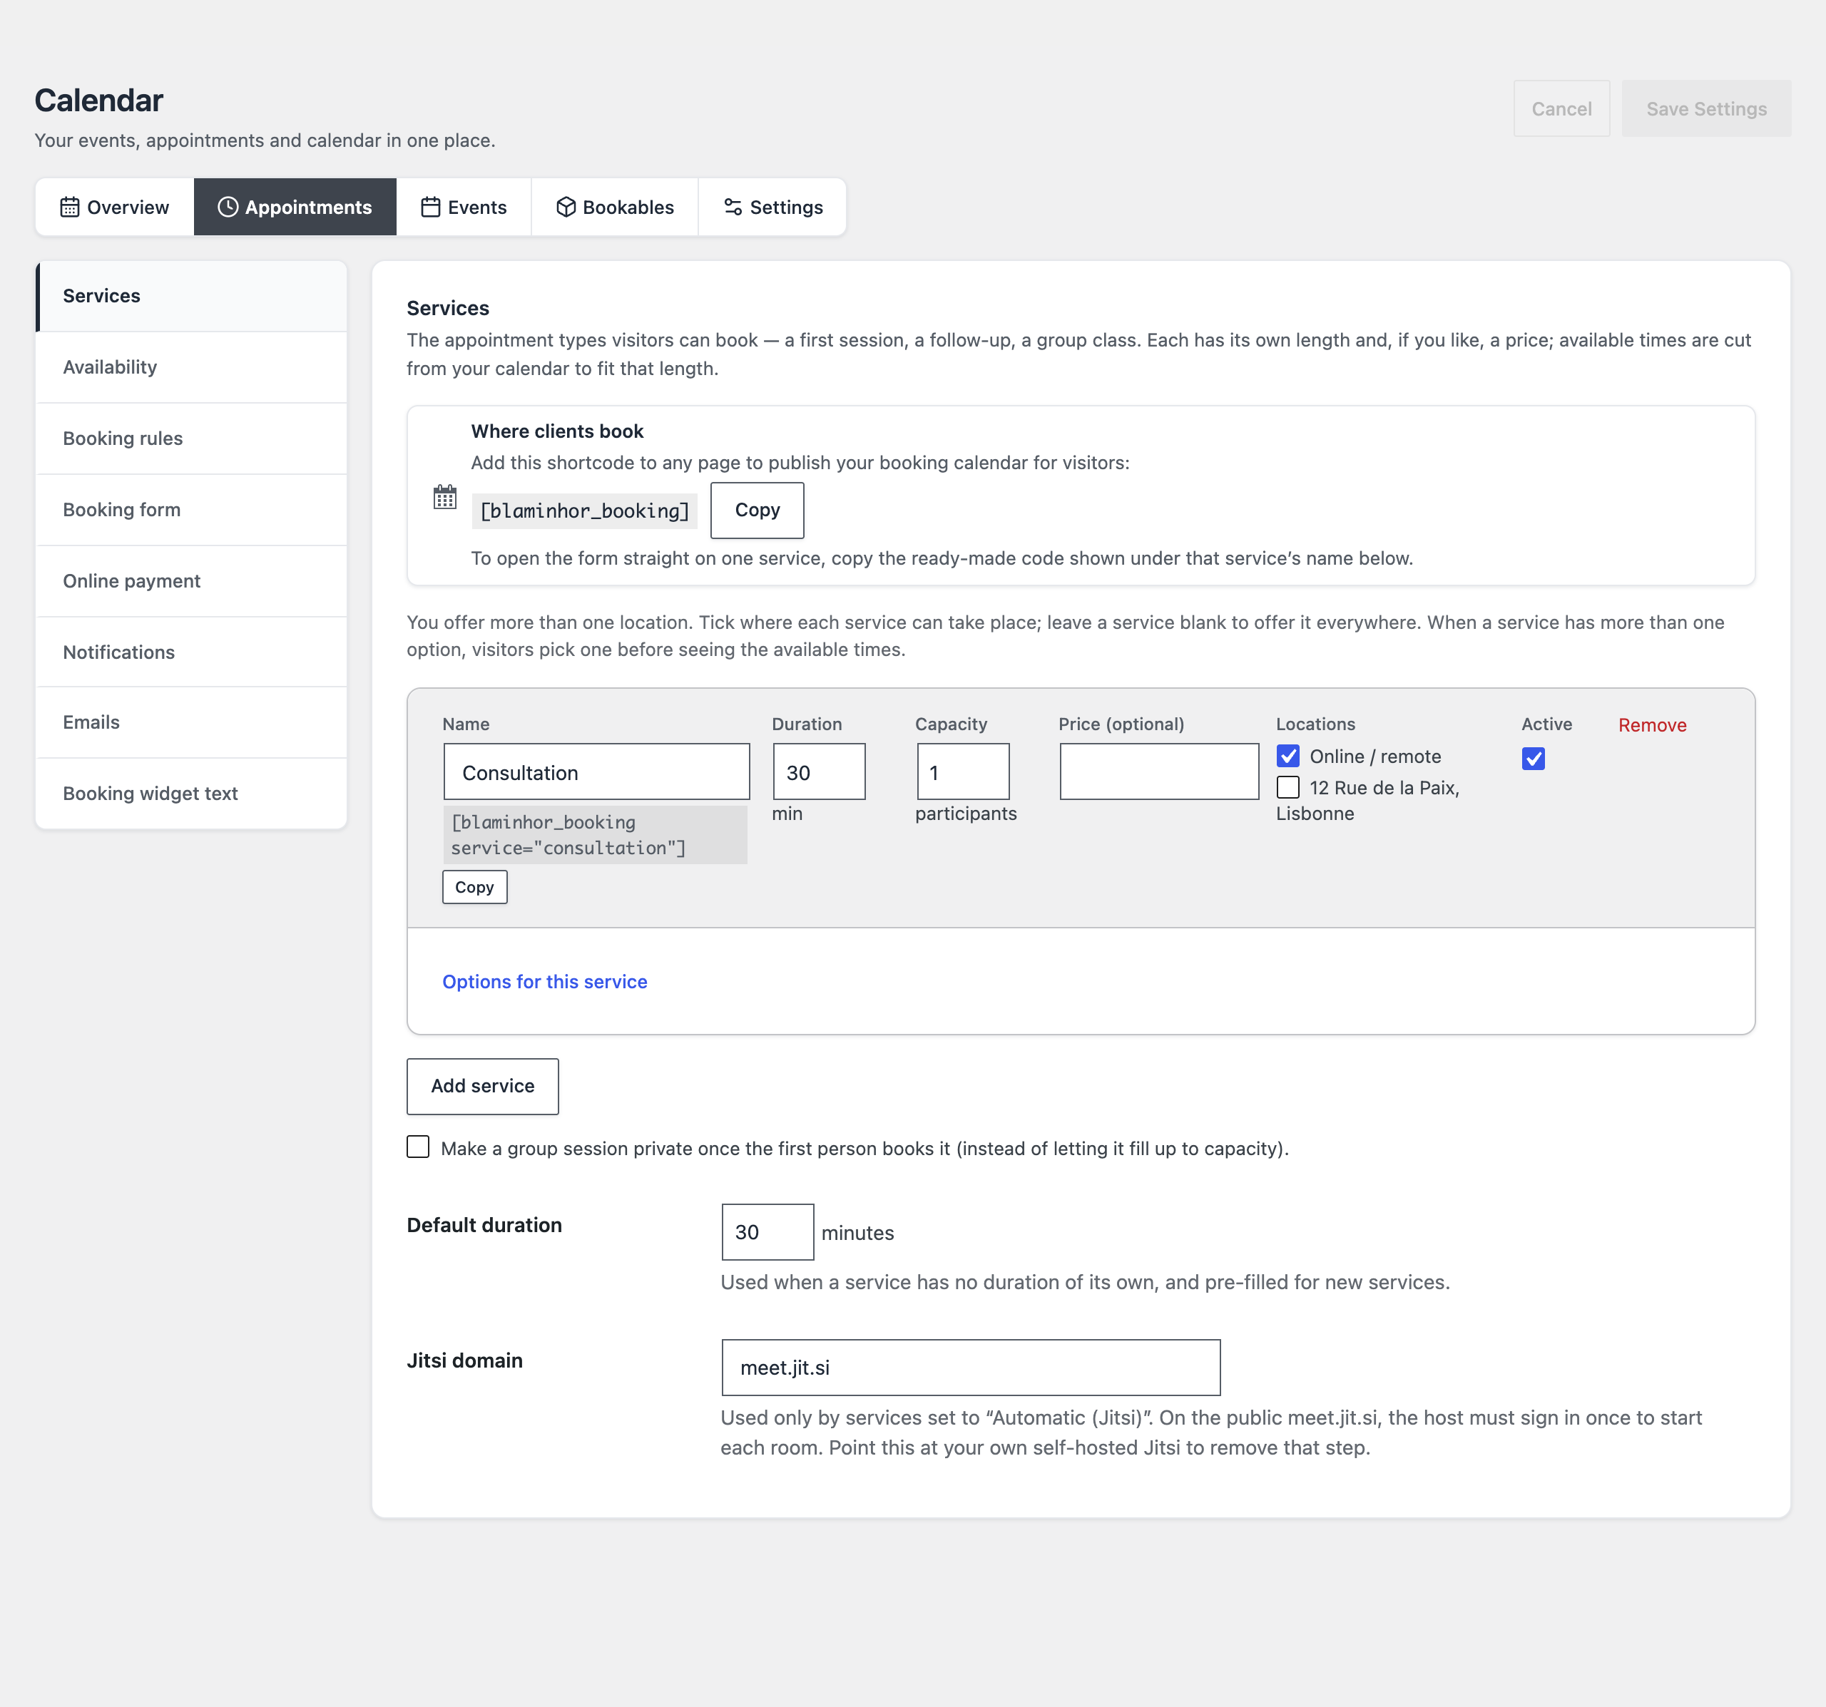Click the Default duration minutes field

pyautogui.click(x=767, y=1232)
